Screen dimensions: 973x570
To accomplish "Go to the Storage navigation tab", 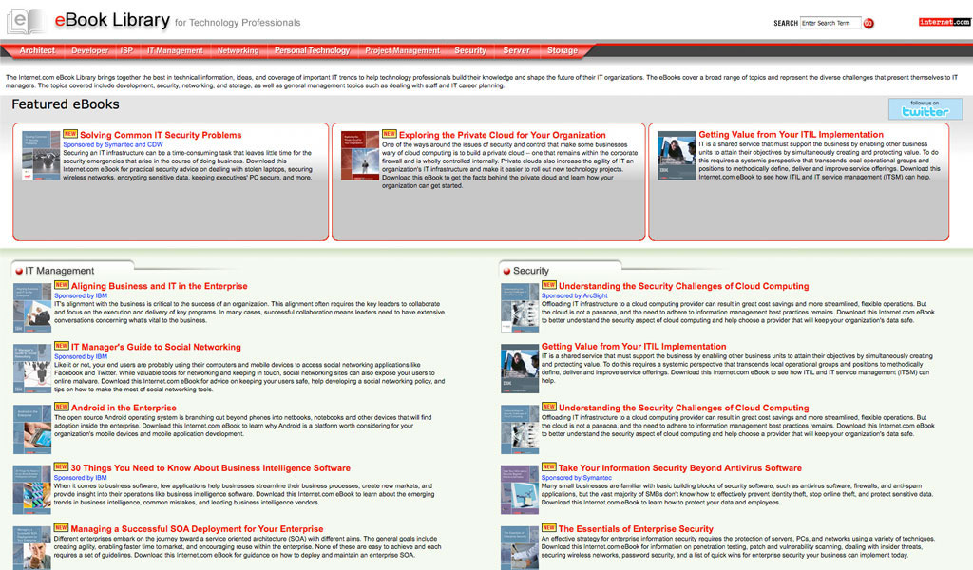I will [562, 50].
